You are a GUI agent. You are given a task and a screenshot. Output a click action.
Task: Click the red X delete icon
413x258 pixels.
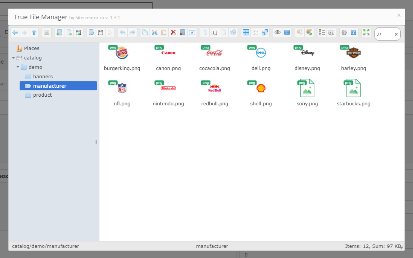click(x=173, y=32)
